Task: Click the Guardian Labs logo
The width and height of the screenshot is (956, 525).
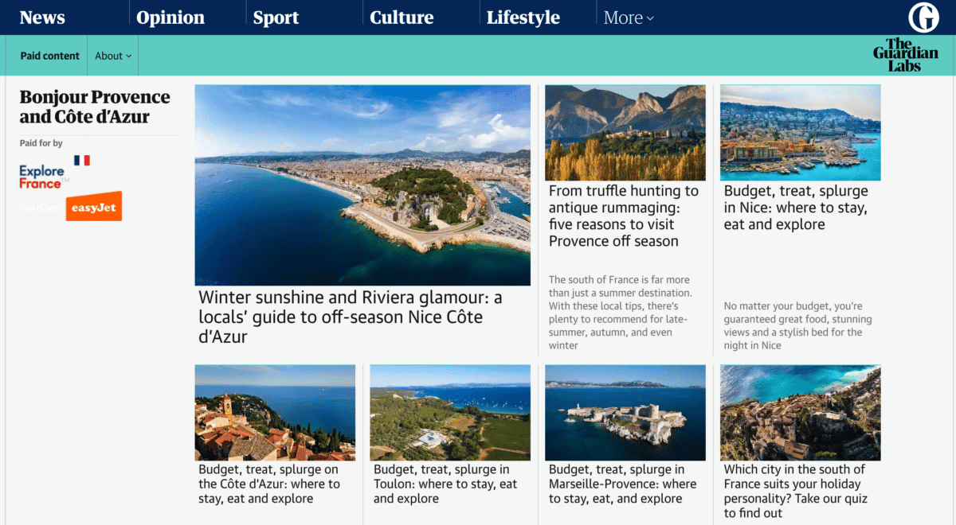Action: tap(905, 56)
